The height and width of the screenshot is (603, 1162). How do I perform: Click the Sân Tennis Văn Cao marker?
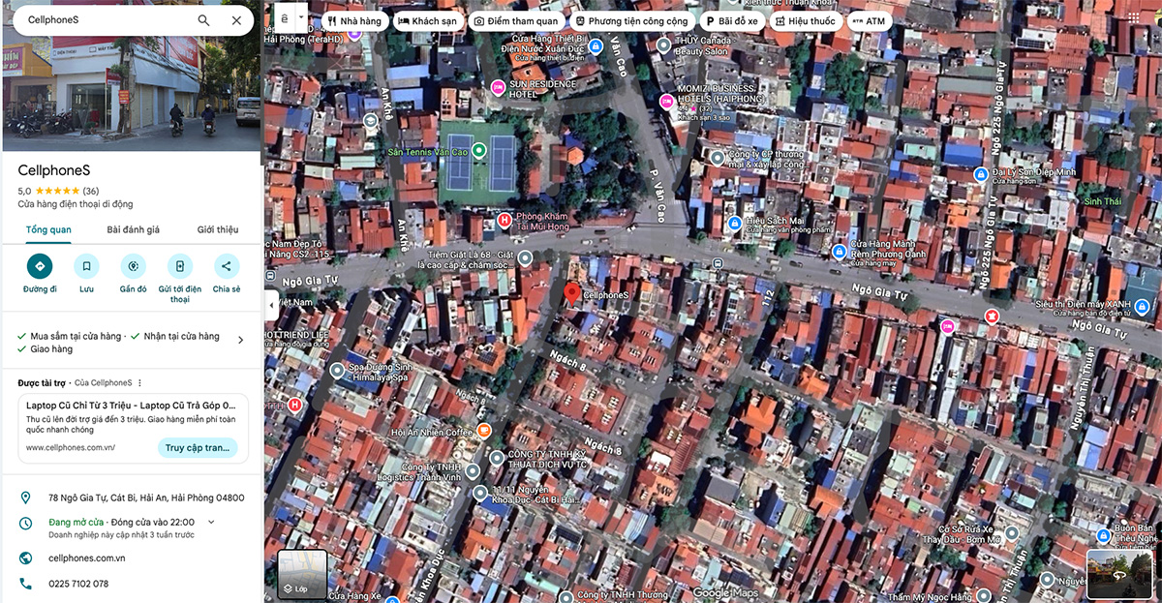pos(478,150)
